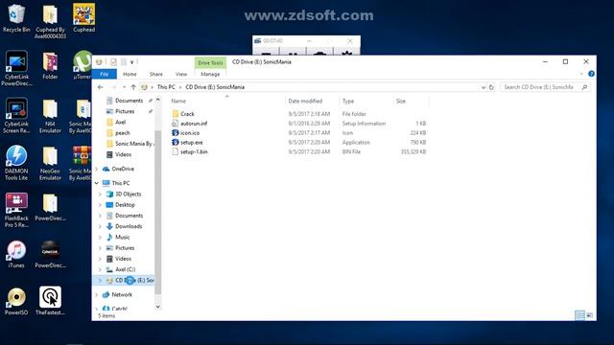Sort files by Type column header
Screen dimensions: 614x345
366,101
